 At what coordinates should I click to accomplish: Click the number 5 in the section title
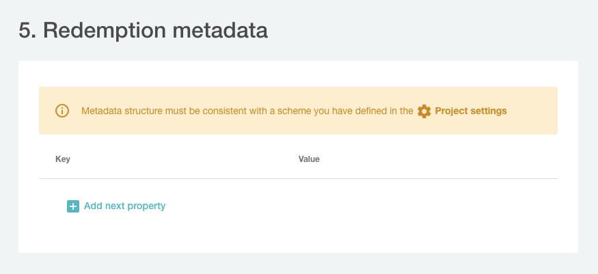(26, 31)
